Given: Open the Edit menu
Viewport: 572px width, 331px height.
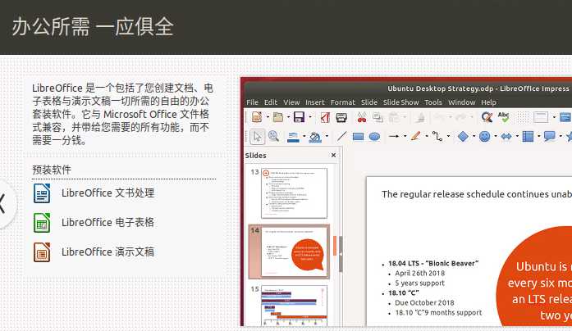Looking at the screenshot, I should (x=271, y=102).
